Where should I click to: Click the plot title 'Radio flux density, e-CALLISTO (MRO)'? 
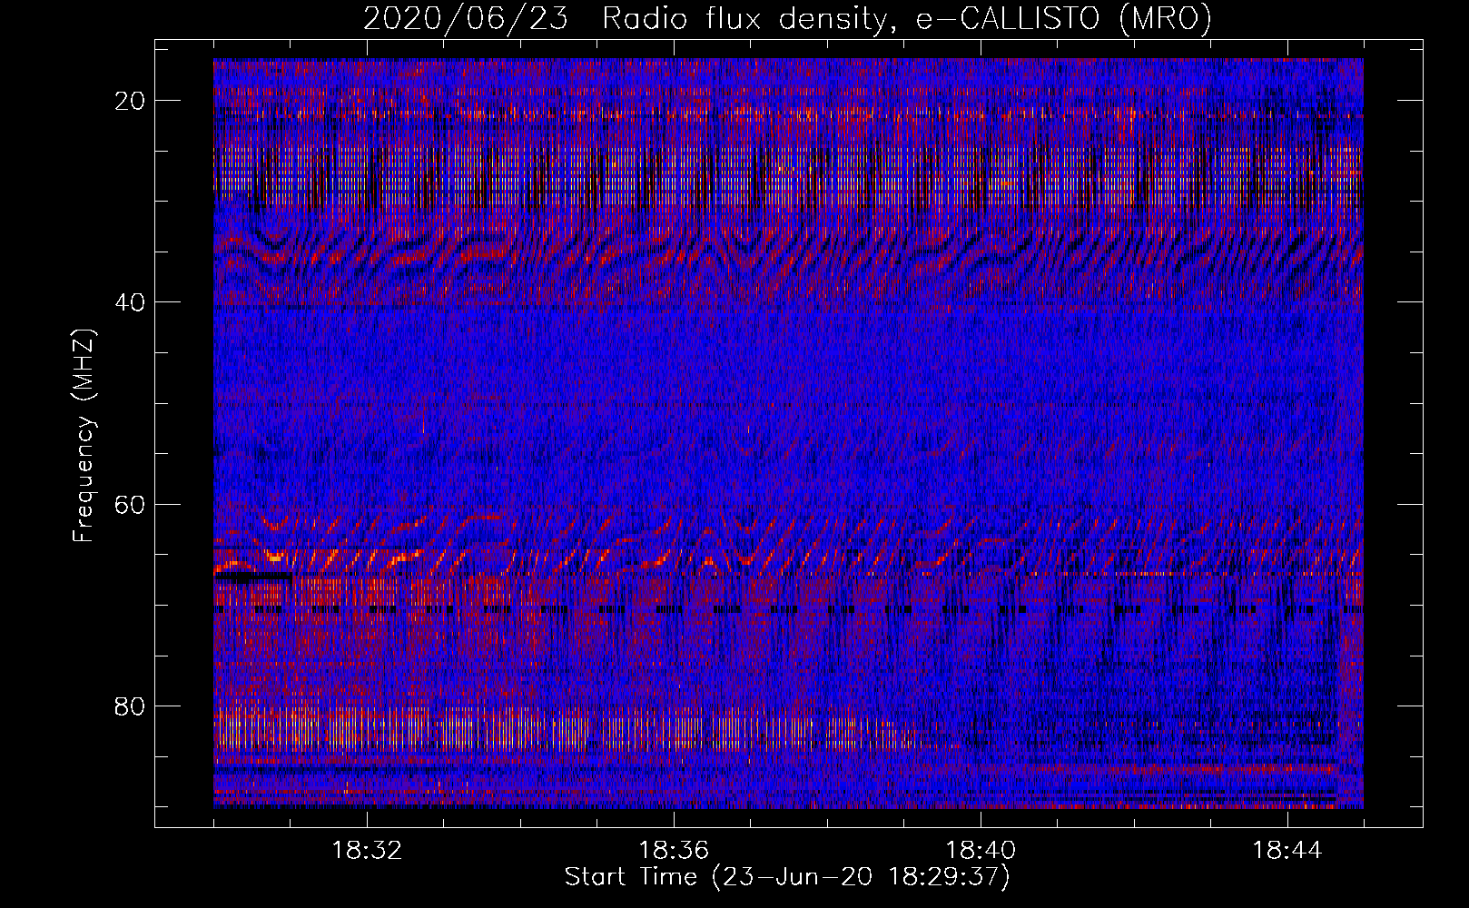click(906, 19)
